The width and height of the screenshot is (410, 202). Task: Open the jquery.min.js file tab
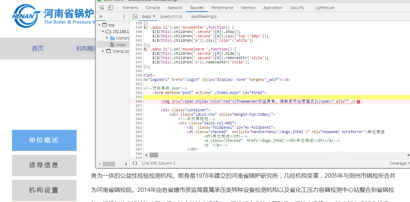coord(171,16)
